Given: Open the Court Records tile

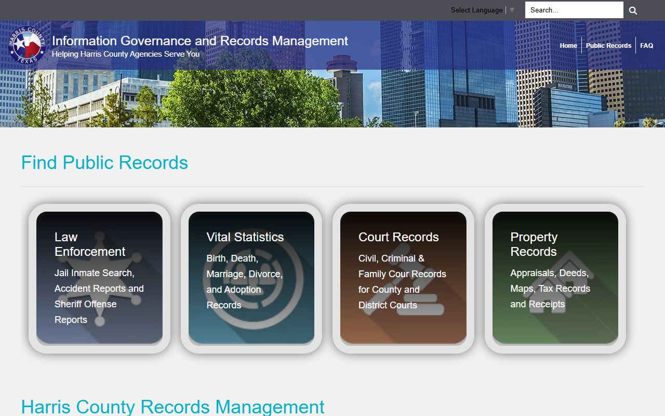Looking at the screenshot, I should click(x=403, y=278).
